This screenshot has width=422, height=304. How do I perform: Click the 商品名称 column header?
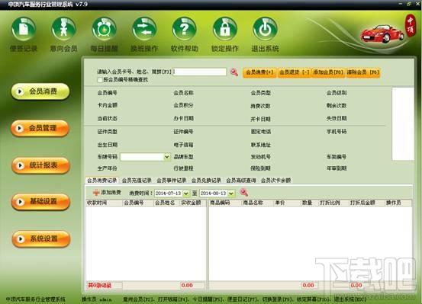258,203
